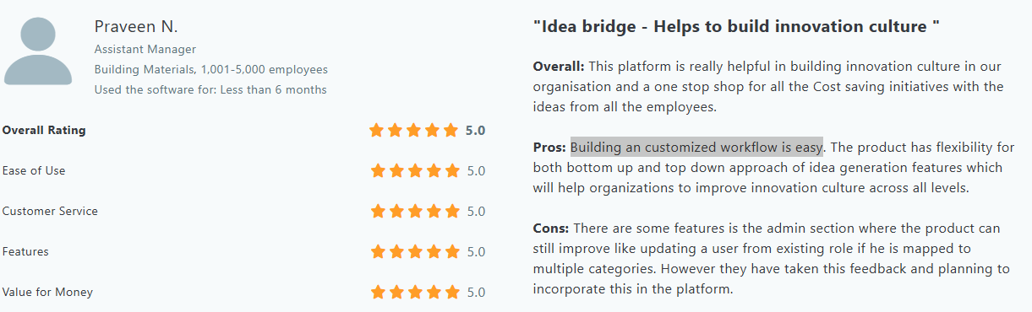Click the Pros label in the review
The height and width of the screenshot is (312, 1032).
(549, 148)
